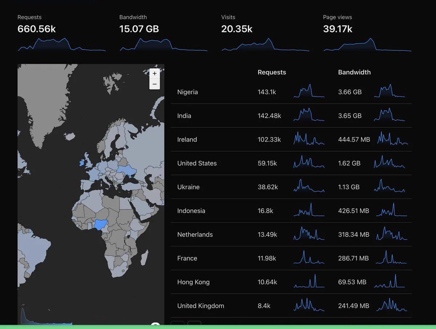Select the Hong Kong country row
The height and width of the screenshot is (329, 436).
pyautogui.click(x=291, y=282)
